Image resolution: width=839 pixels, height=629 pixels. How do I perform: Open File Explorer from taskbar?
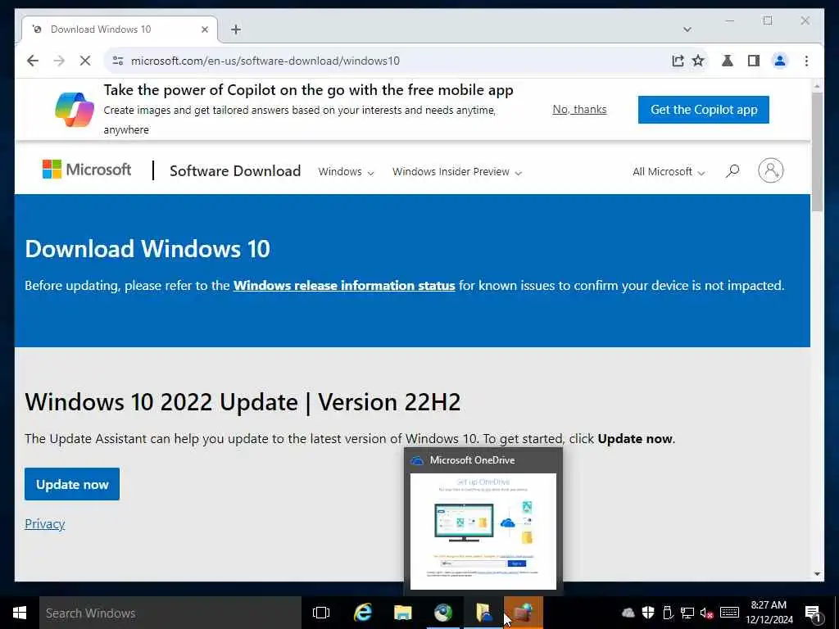click(403, 613)
